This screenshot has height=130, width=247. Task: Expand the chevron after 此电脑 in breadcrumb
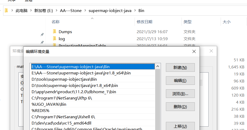pyautogui.click(x=31, y=10)
